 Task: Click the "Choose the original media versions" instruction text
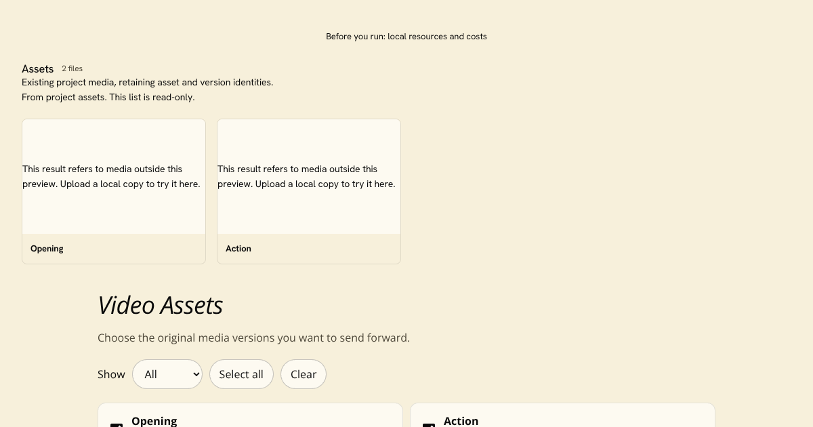coord(253,338)
